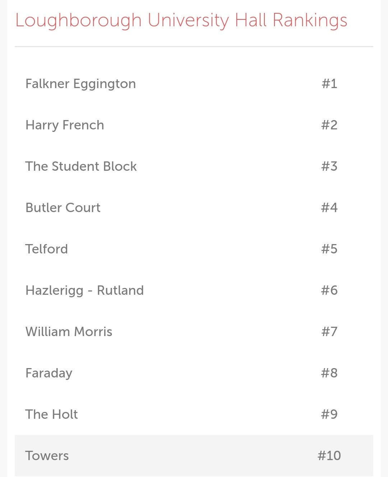Screen dimensions: 388x477
Task: Click the highlighted Towers row
Action: tap(194, 456)
